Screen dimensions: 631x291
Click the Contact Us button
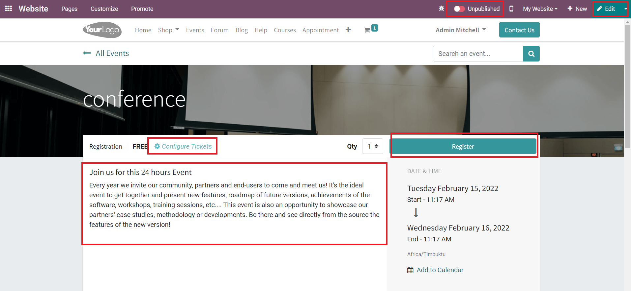point(519,30)
